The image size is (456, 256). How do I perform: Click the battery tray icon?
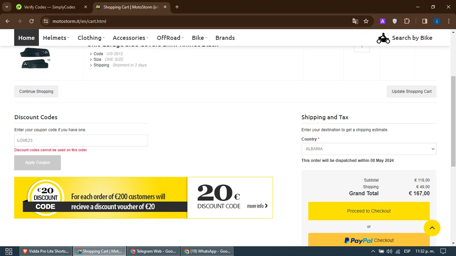(x=381, y=251)
